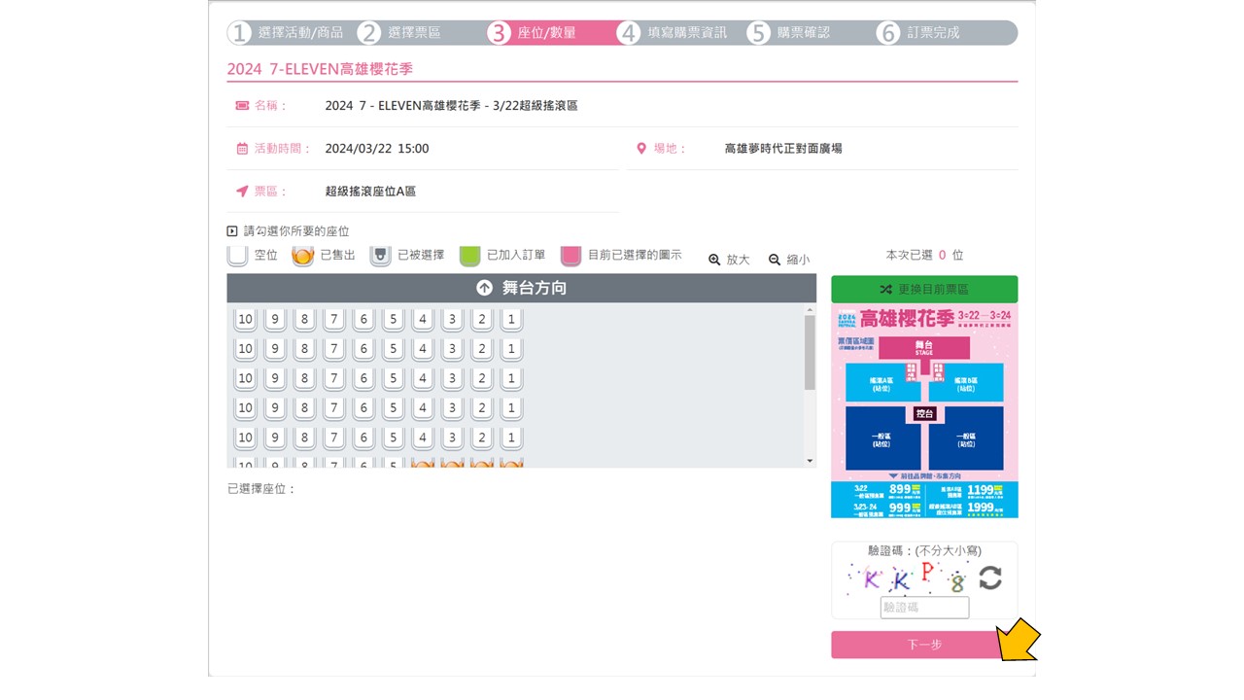
Task: Click the 縮小 zoom-out magnifier icon
Action: point(775,260)
